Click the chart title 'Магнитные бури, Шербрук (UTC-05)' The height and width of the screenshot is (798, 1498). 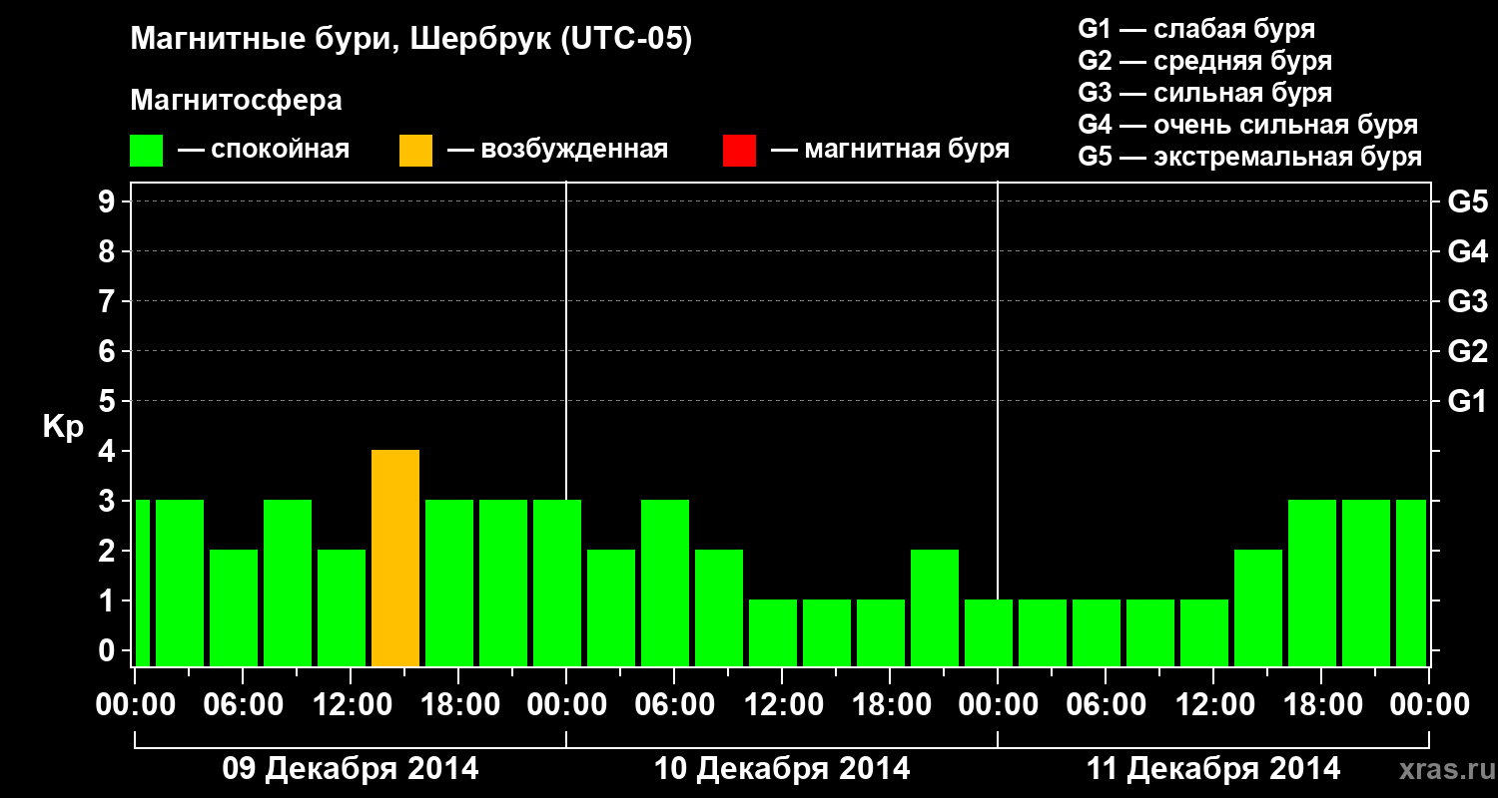click(411, 40)
